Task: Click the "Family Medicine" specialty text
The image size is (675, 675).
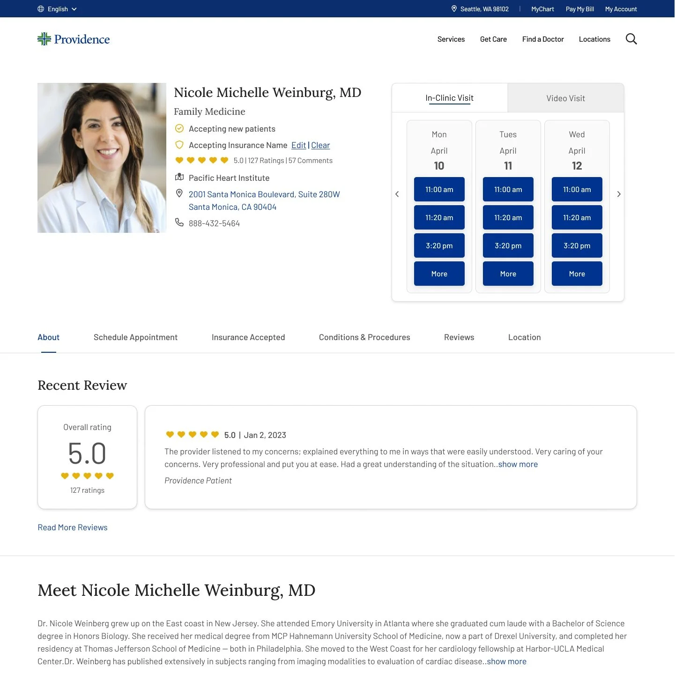Action: (x=209, y=111)
